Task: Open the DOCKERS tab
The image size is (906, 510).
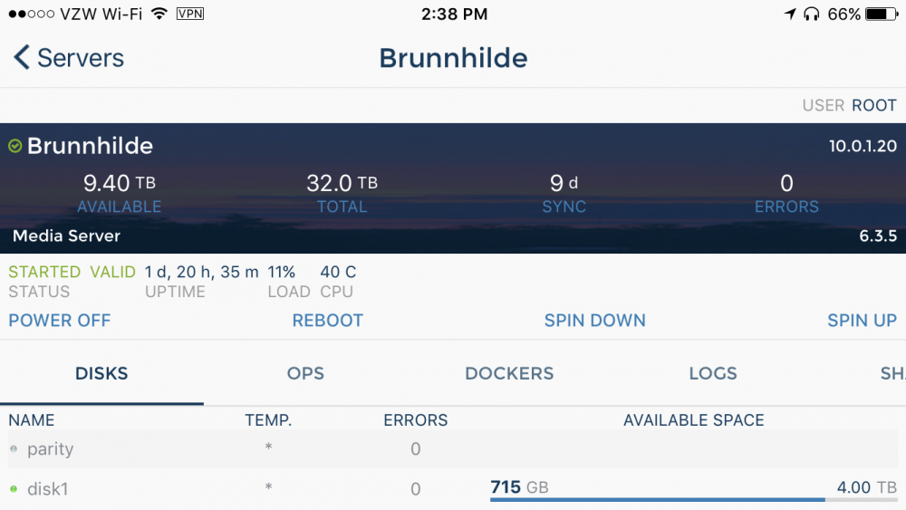Action: coord(509,374)
